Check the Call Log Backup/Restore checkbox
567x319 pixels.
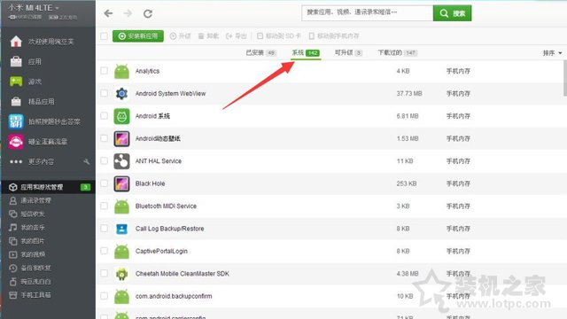point(105,229)
